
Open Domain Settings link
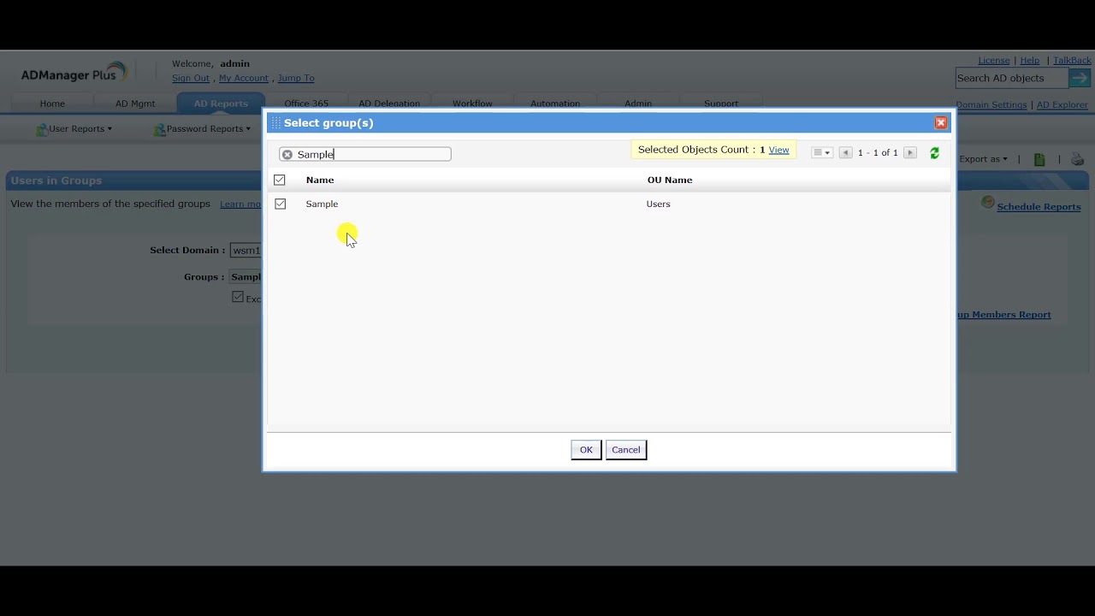click(x=991, y=105)
